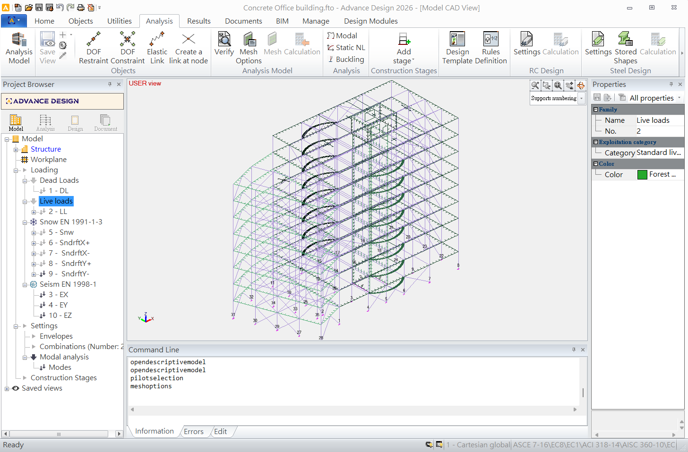Viewport: 688px width, 452px height.
Task: Click the Forest green color swatch
Action: point(642,175)
